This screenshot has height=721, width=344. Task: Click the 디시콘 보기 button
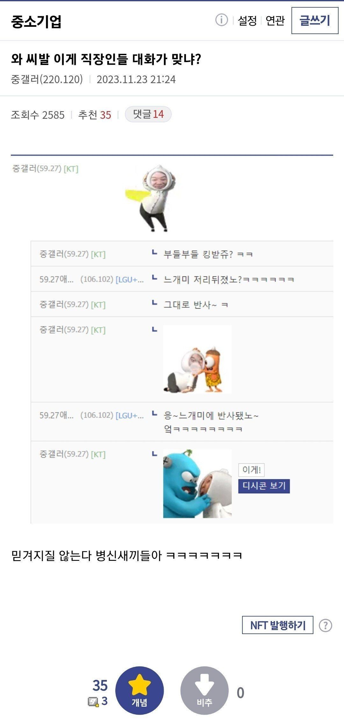click(264, 486)
